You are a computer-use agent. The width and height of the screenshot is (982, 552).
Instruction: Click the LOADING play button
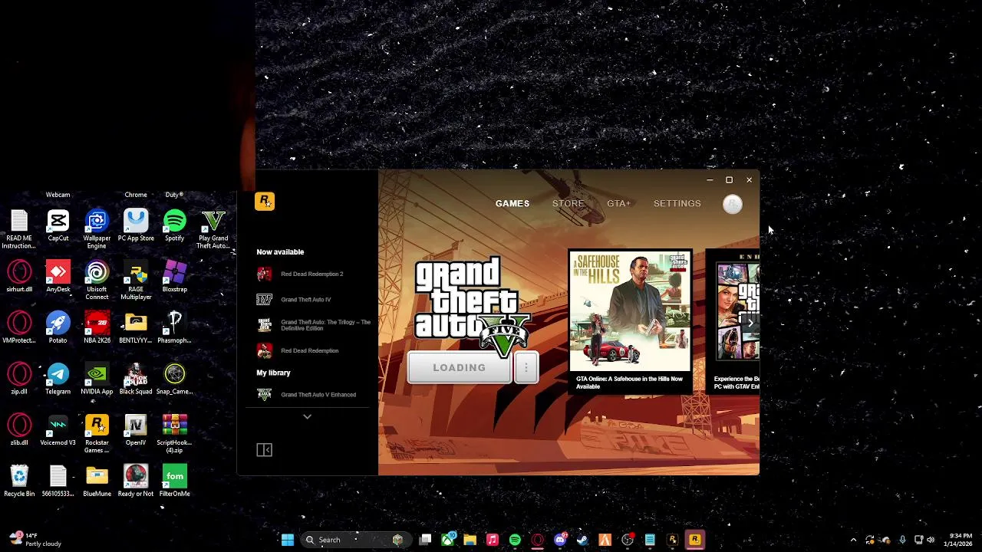pos(459,368)
